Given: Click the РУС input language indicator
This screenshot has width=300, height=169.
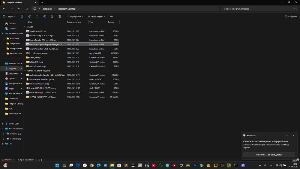Looking at the screenshot, I should click(271, 165).
